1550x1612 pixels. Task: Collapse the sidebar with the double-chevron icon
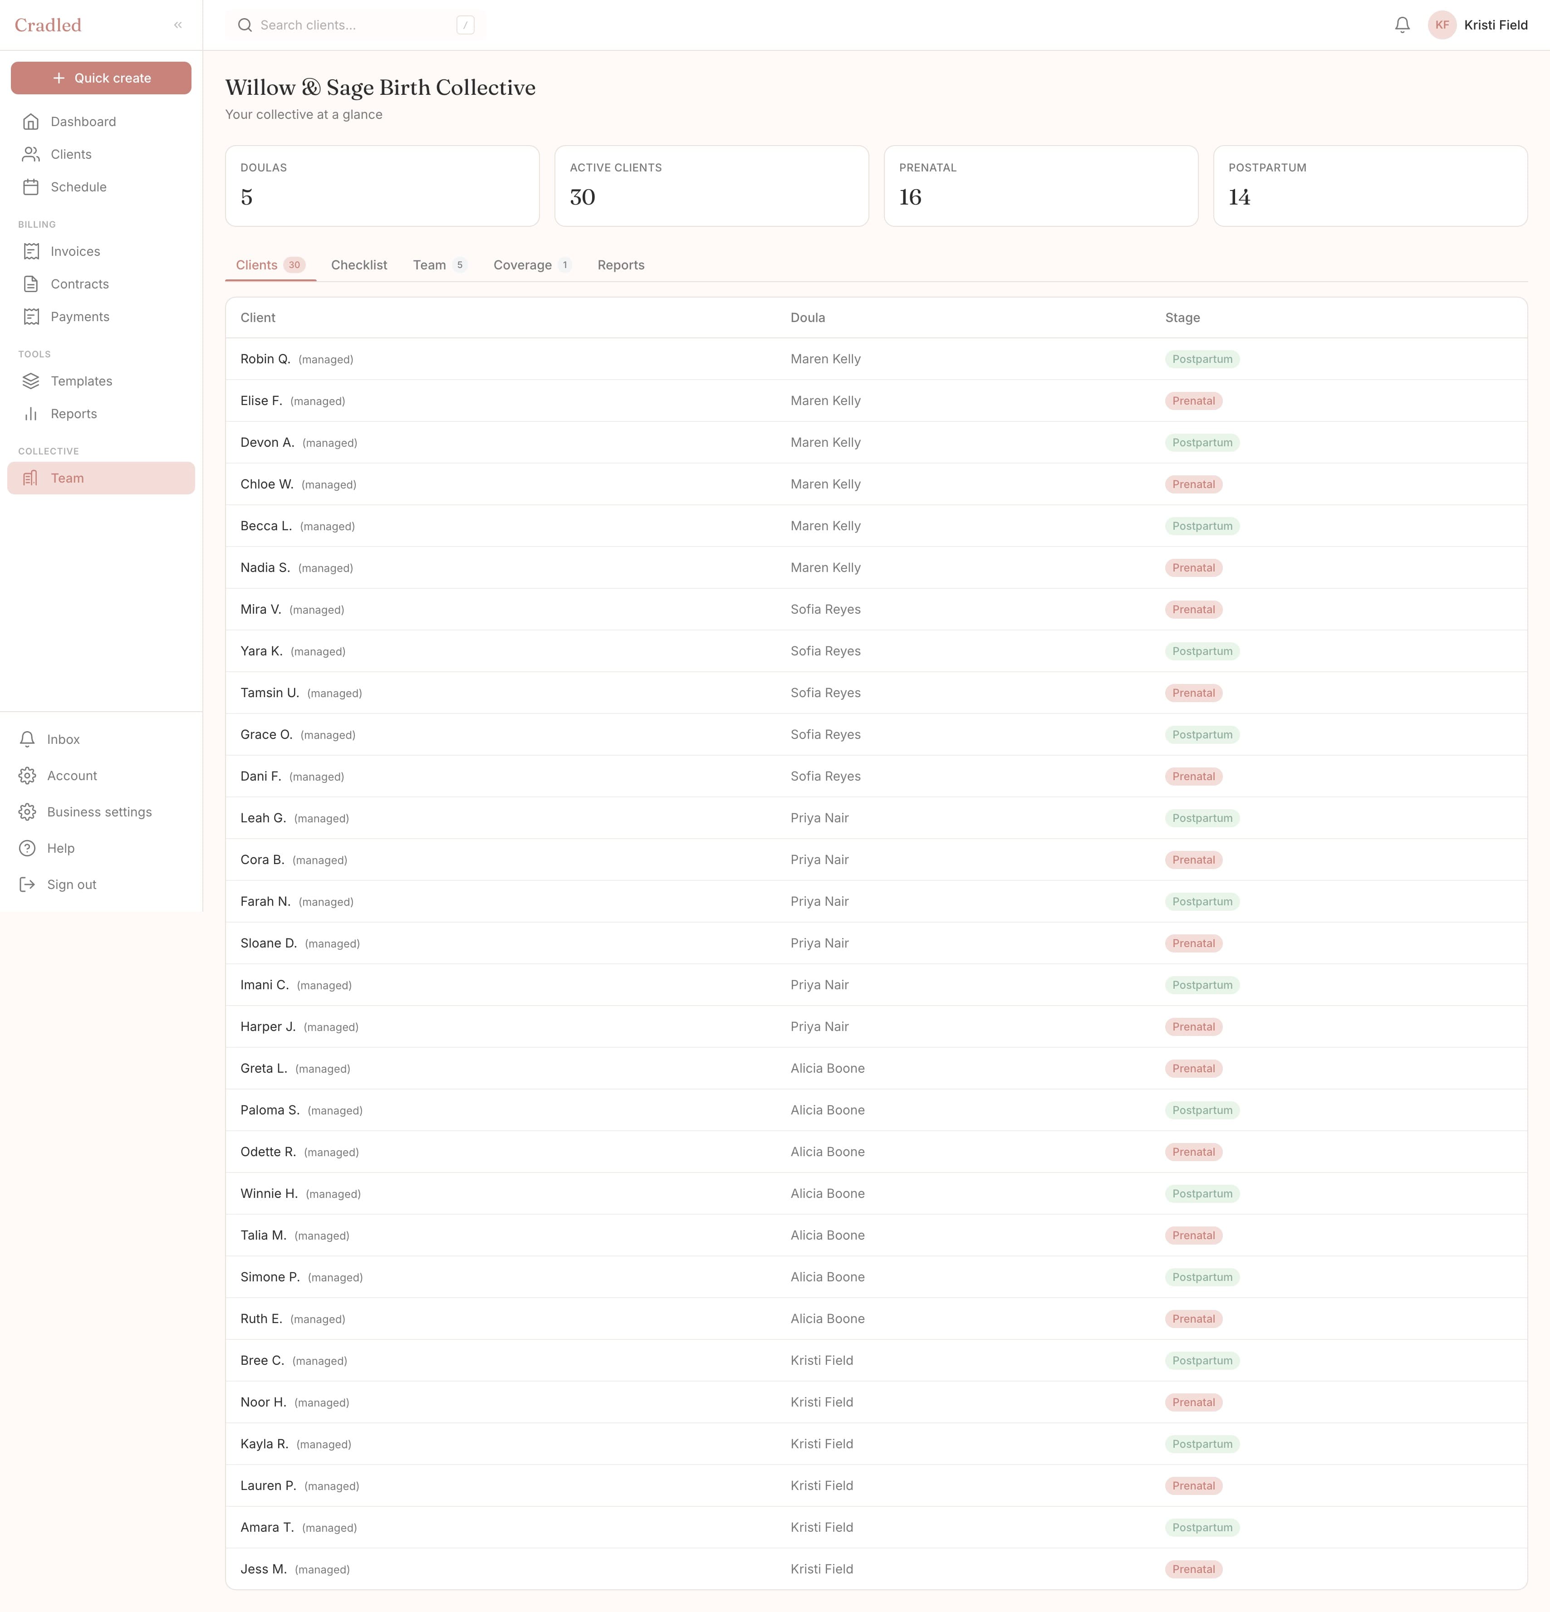pos(178,24)
